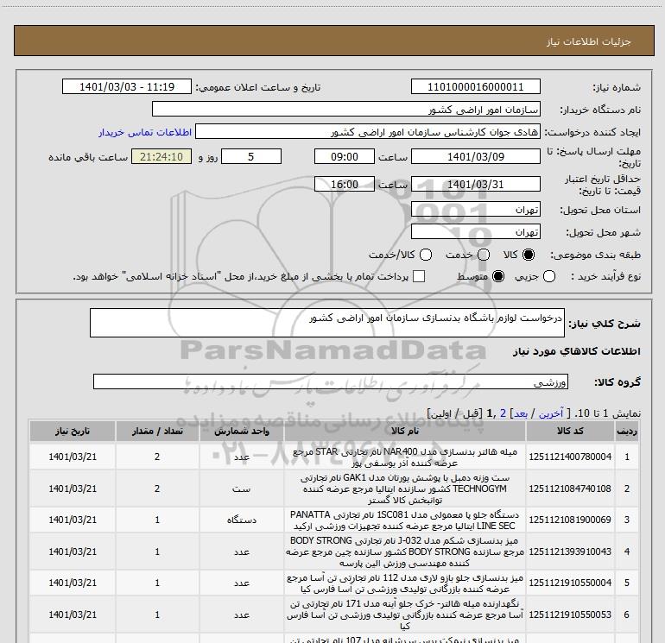Click the announcement date field 1401/03/03 - 11:19
This screenshot has width=665, height=643.
127,86
